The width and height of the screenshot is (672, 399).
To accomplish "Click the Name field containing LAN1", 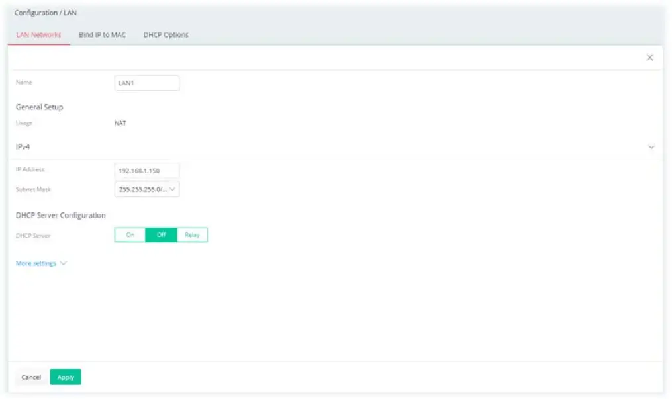I will pyautogui.click(x=147, y=83).
